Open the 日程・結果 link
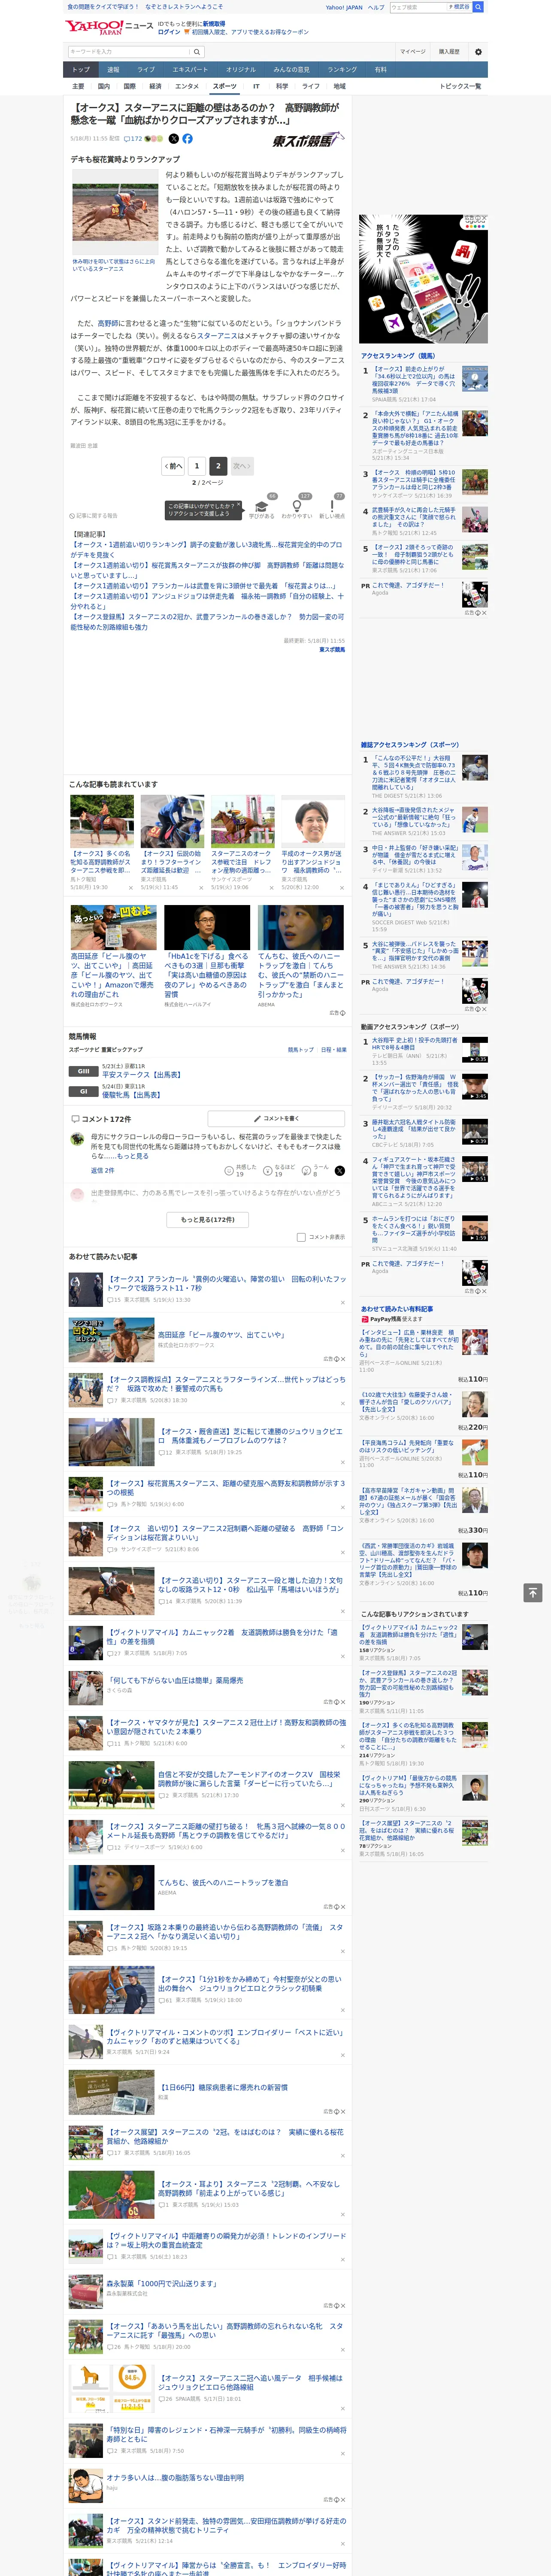The width and height of the screenshot is (551, 2576). (x=334, y=1050)
